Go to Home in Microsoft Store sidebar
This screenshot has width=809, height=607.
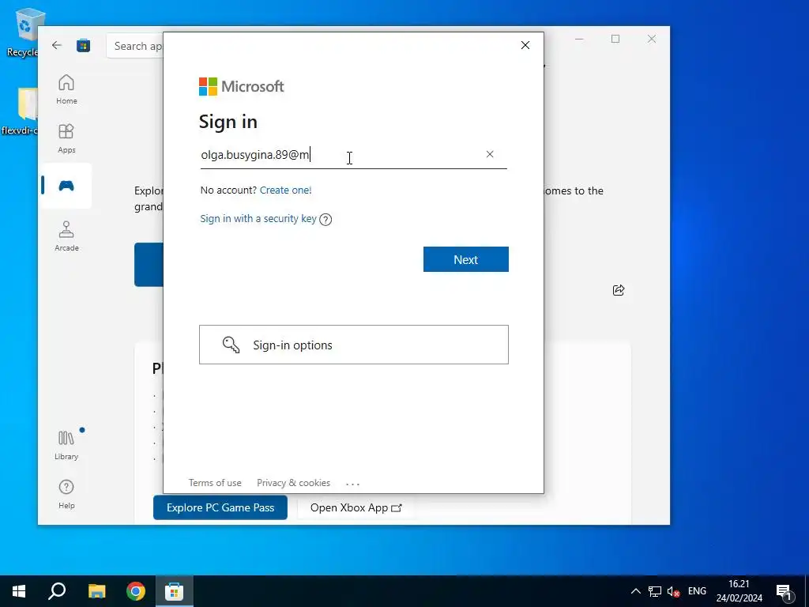pyautogui.click(x=66, y=89)
